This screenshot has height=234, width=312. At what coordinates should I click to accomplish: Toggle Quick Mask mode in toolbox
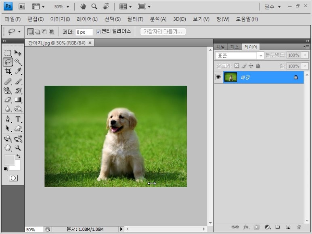point(13,178)
